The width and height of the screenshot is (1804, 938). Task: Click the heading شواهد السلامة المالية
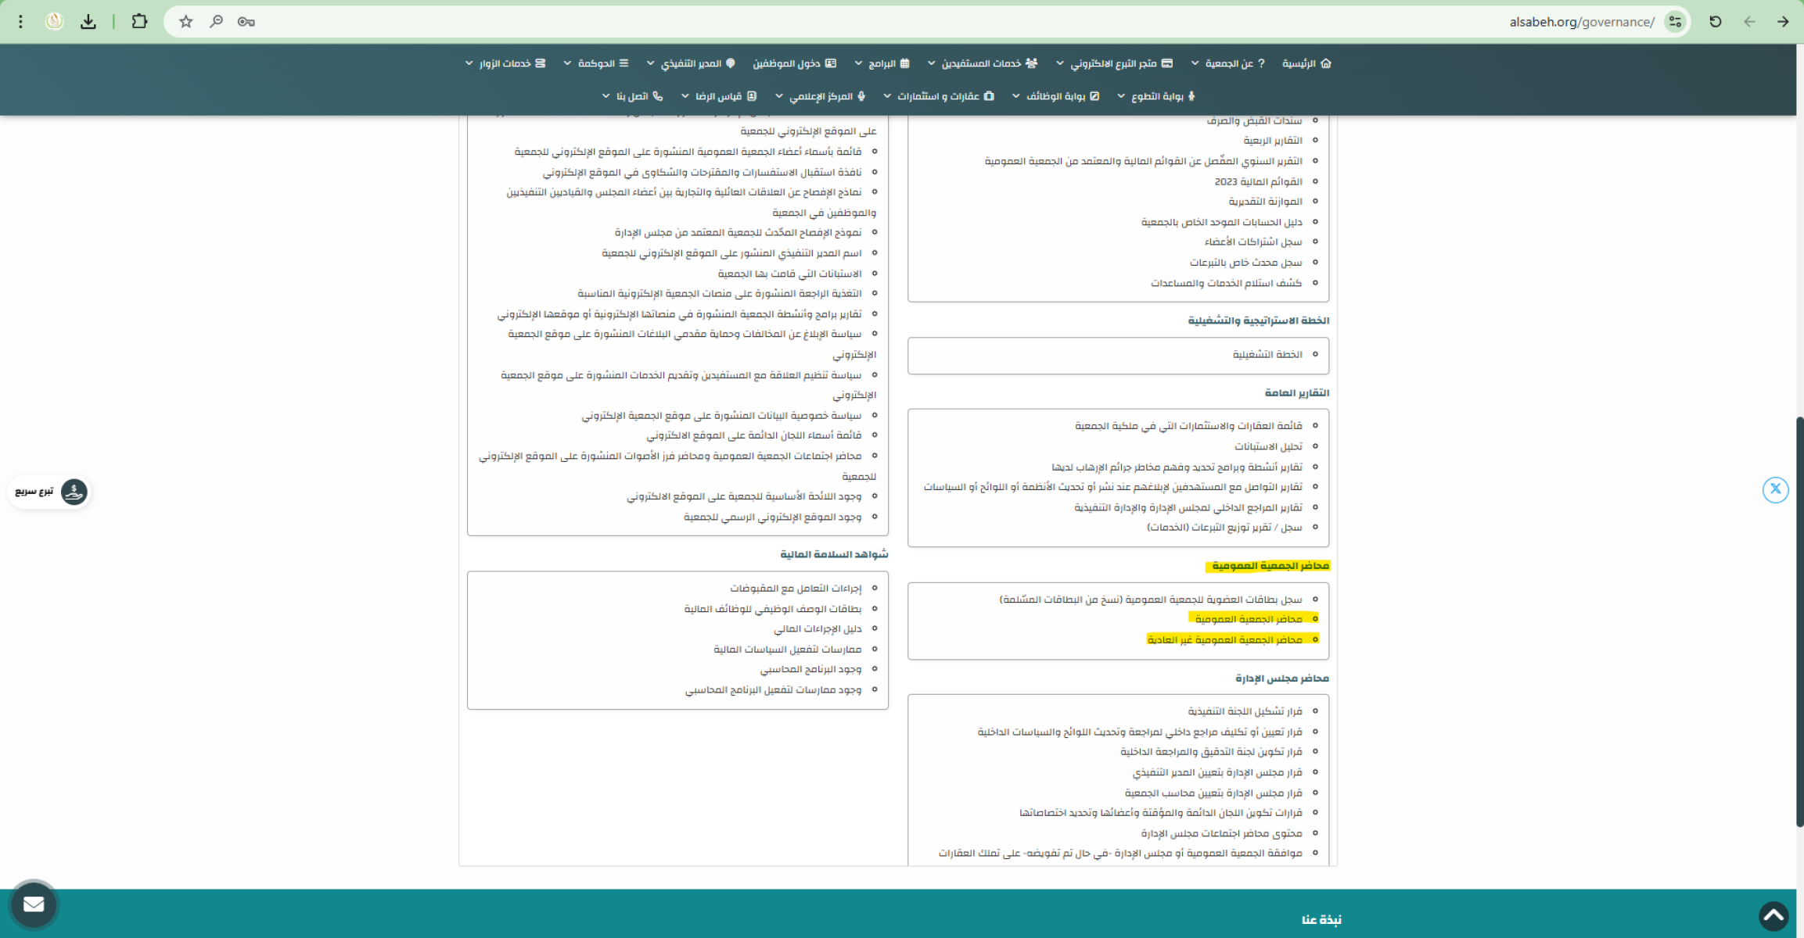click(834, 554)
